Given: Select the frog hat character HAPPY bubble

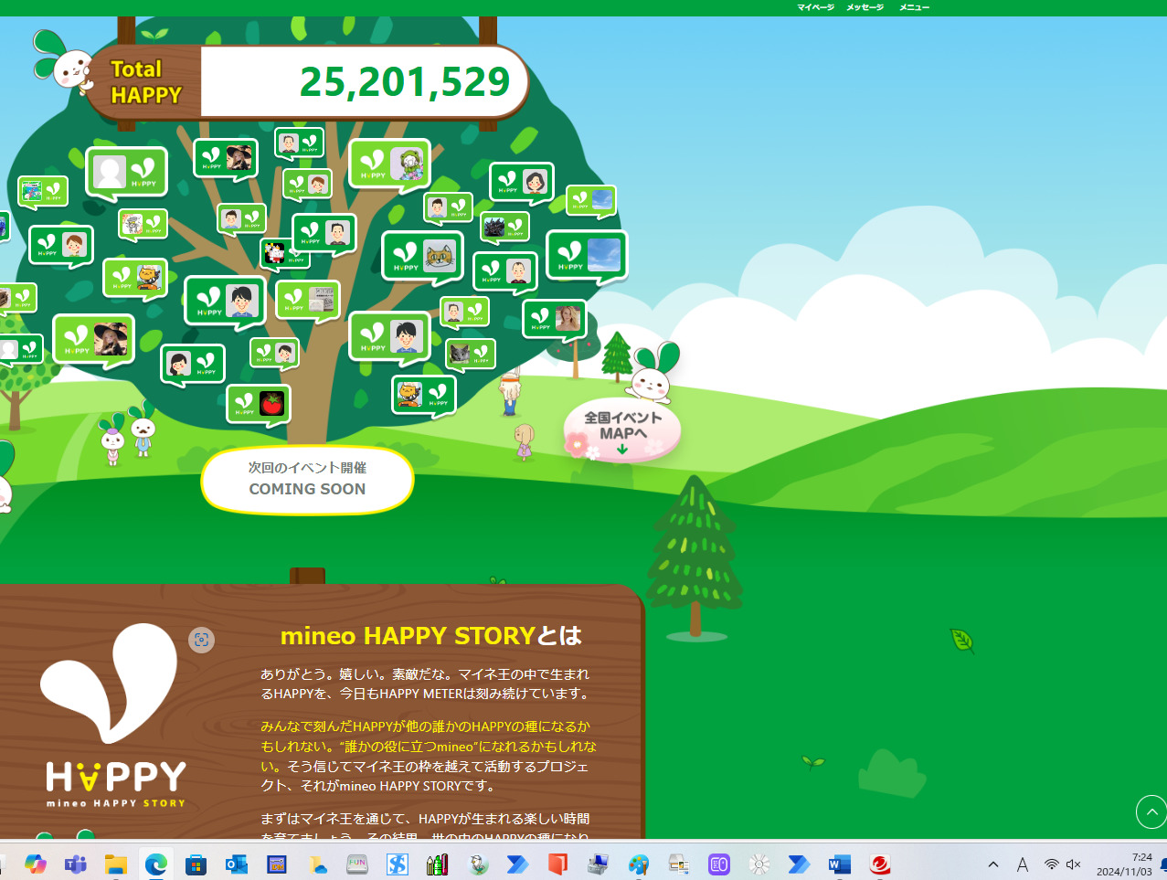Looking at the screenshot, I should 389,164.
